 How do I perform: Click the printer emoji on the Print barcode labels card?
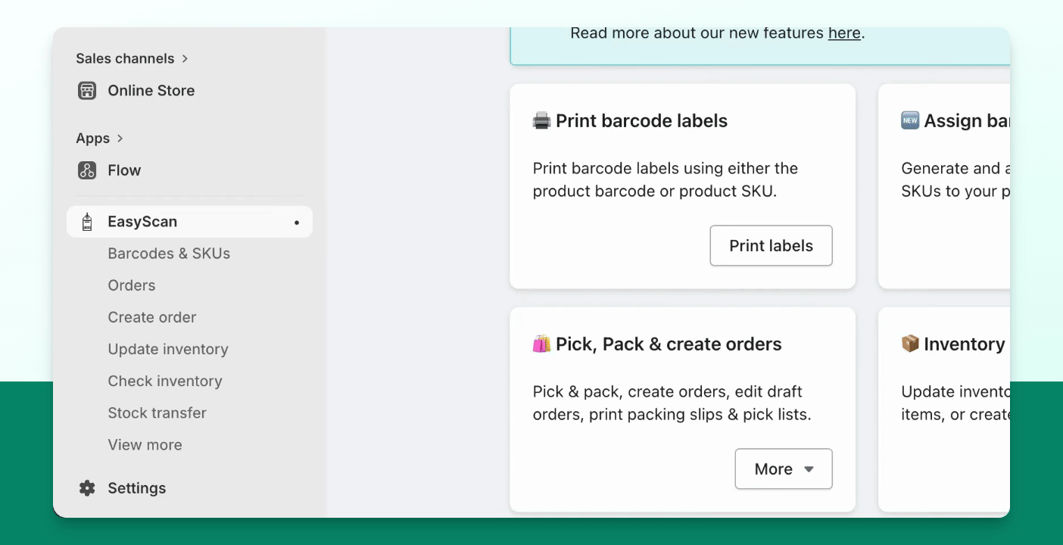point(541,121)
